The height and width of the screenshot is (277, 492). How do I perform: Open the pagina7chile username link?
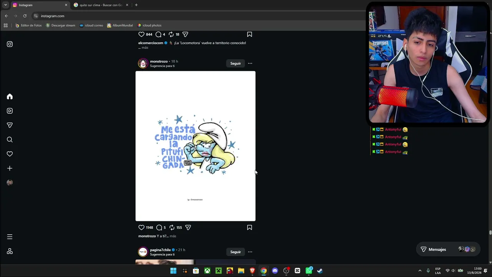point(160,250)
